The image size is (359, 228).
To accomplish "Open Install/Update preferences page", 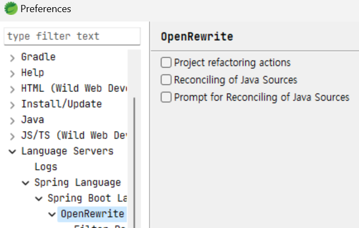I will tap(61, 104).
